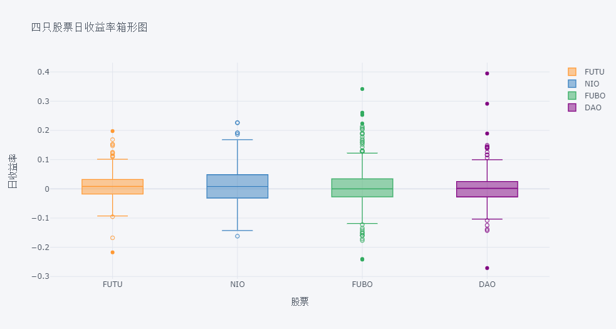Toggle FUBO trace in legend
Image resolution: width=616 pixels, height=329 pixels.
click(587, 95)
